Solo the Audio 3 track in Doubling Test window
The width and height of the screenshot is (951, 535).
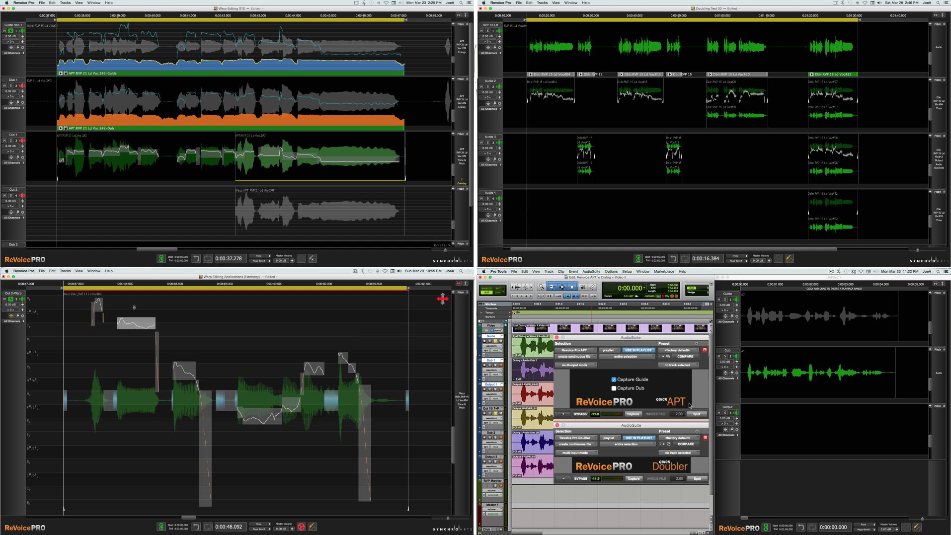coord(487,143)
